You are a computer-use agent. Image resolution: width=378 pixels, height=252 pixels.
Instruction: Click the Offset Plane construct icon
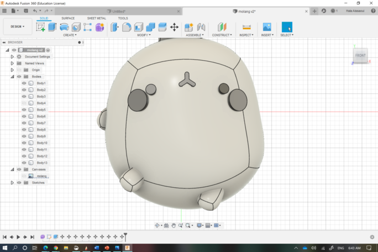(222, 27)
